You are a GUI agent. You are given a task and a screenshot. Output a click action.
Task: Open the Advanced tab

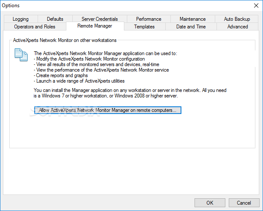[x=238, y=27]
